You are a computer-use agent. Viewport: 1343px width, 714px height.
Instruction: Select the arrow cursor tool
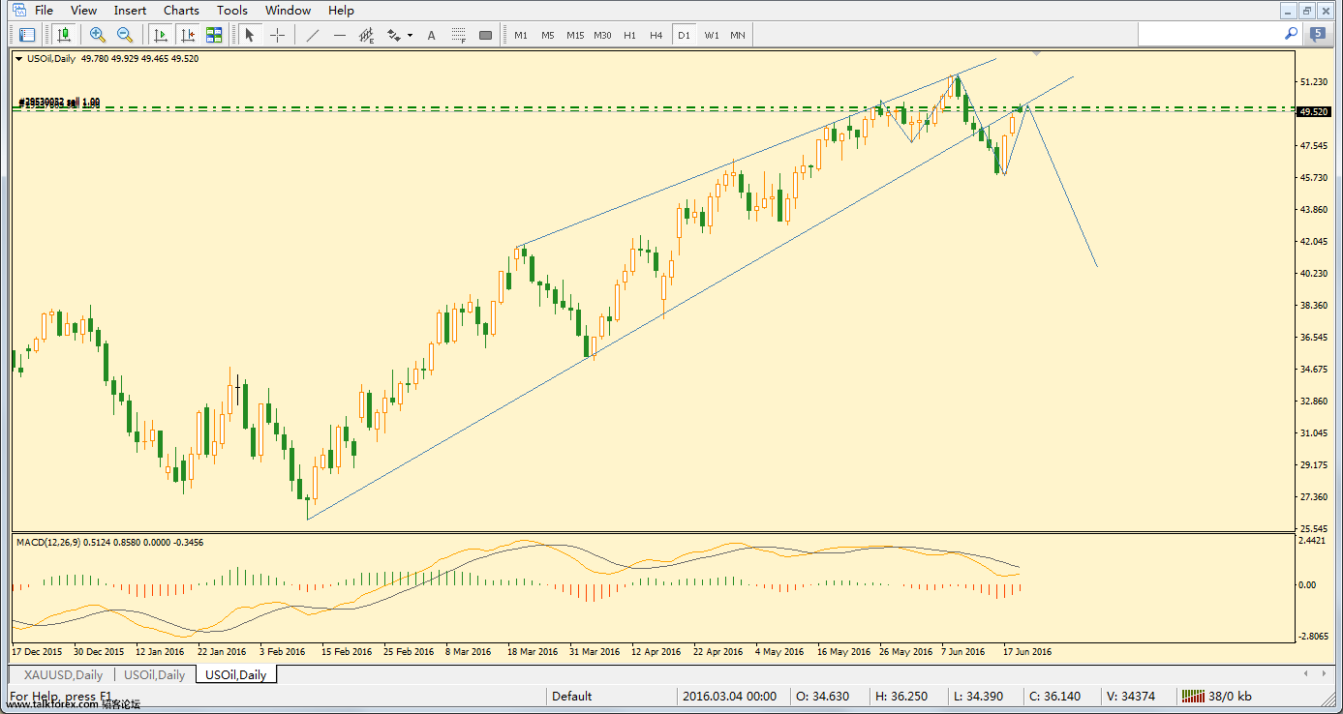(250, 35)
